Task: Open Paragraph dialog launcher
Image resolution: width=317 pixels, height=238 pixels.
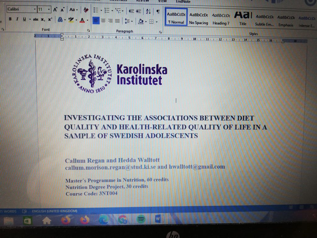Action: [x=160, y=32]
